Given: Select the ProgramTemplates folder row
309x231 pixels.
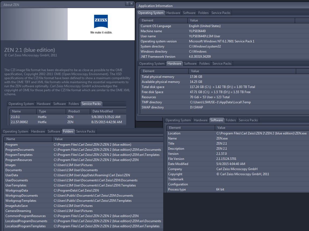Looking at the screenshot, I should [81, 155].
